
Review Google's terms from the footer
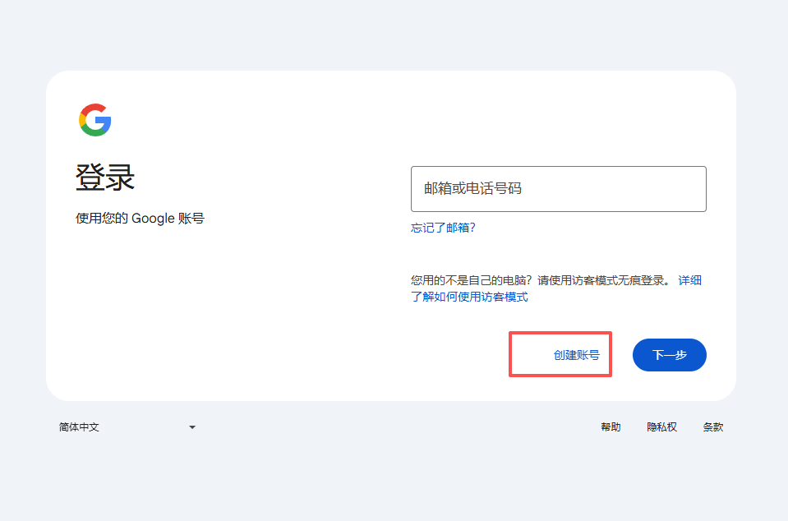[x=713, y=426]
